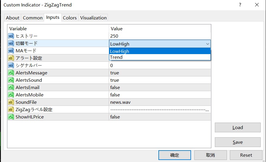Click the Reset button
Image resolution: width=266 pixels, height=162 pixels.
(246, 155)
